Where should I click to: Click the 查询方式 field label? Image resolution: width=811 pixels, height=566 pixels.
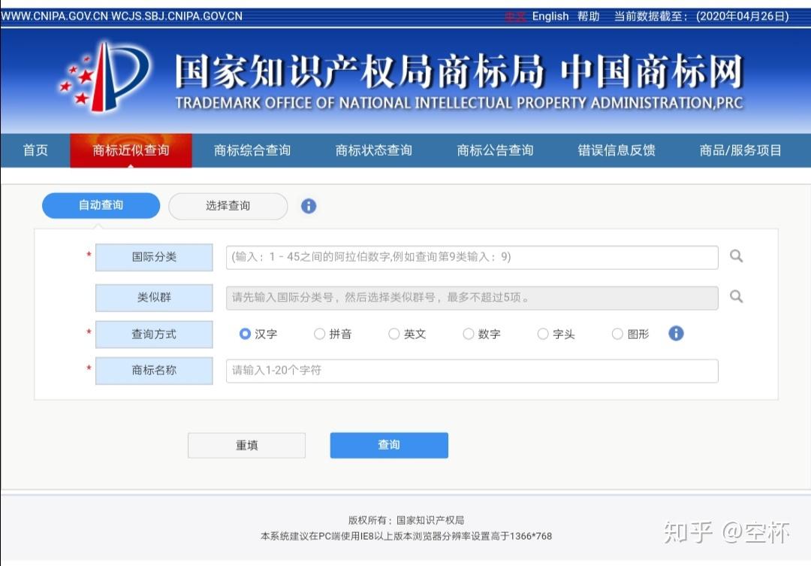[154, 334]
